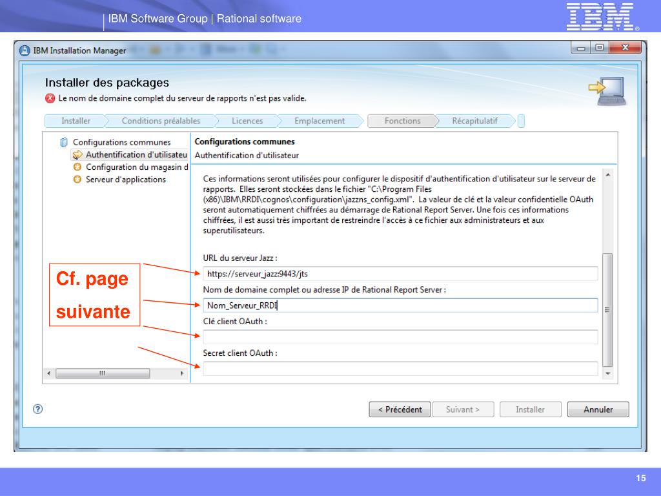Click the 'Secret client OAuth :' label
Viewport: 661px width, 496px height.
(x=240, y=353)
